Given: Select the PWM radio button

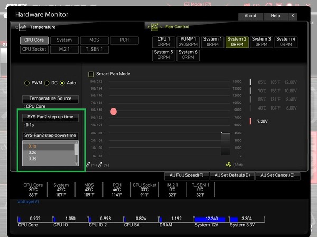Looking at the screenshot, I should pos(27,83).
